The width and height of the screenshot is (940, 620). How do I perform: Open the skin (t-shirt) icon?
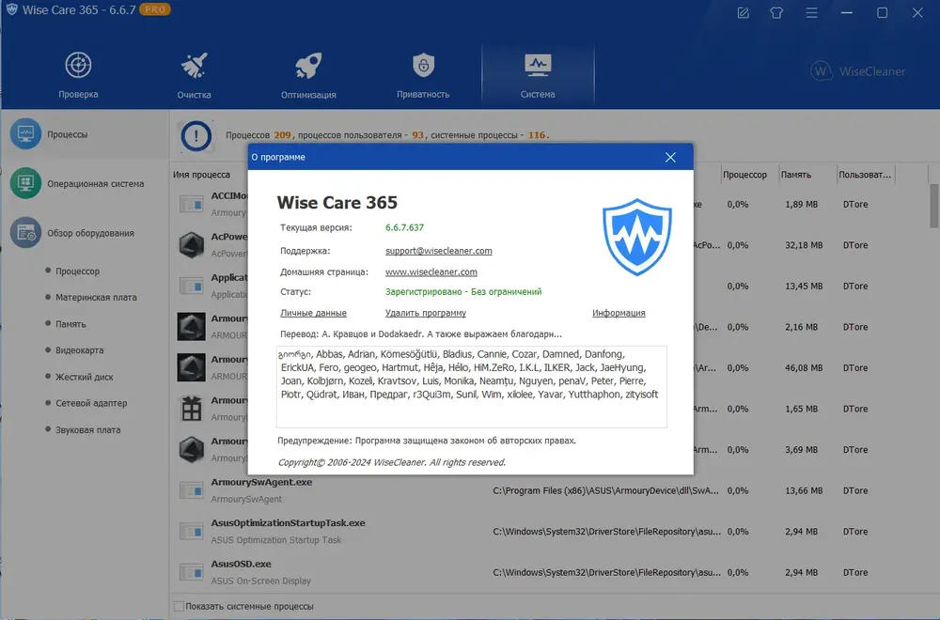point(775,13)
